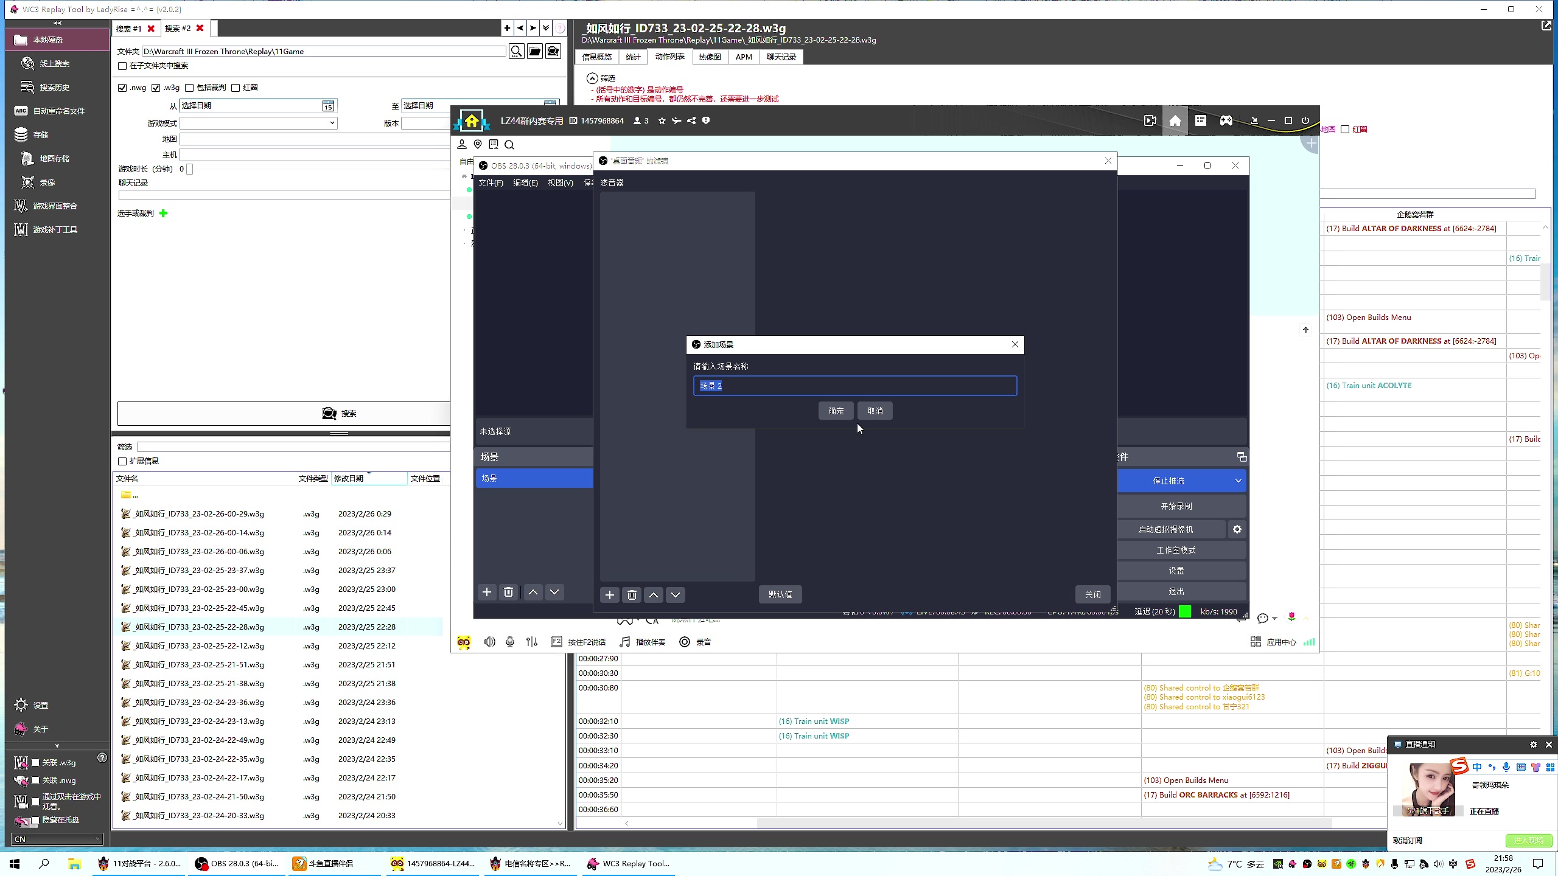Move scene down arrow in OBS 场景 panel
Viewport: 1558px width, 876px height.
(554, 592)
